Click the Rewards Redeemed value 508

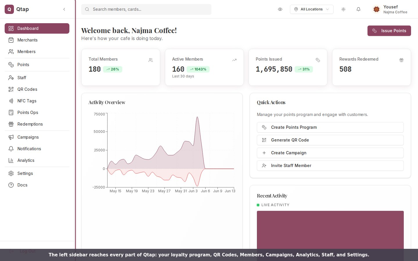tap(345, 69)
